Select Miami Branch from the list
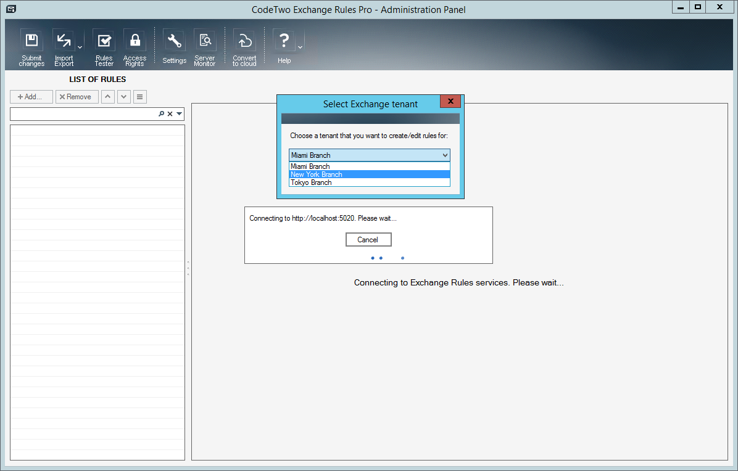This screenshot has width=738, height=471. (370, 166)
